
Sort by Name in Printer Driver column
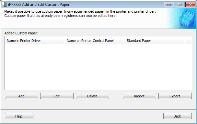click(35, 41)
